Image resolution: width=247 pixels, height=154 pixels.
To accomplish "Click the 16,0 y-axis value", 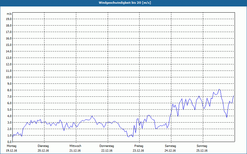I will pos(9,38).
